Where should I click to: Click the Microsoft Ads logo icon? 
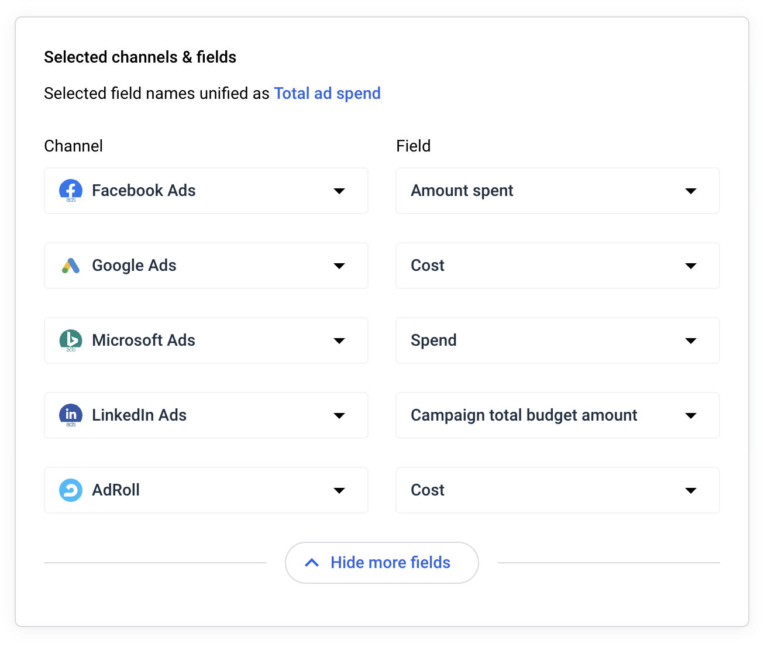point(70,340)
